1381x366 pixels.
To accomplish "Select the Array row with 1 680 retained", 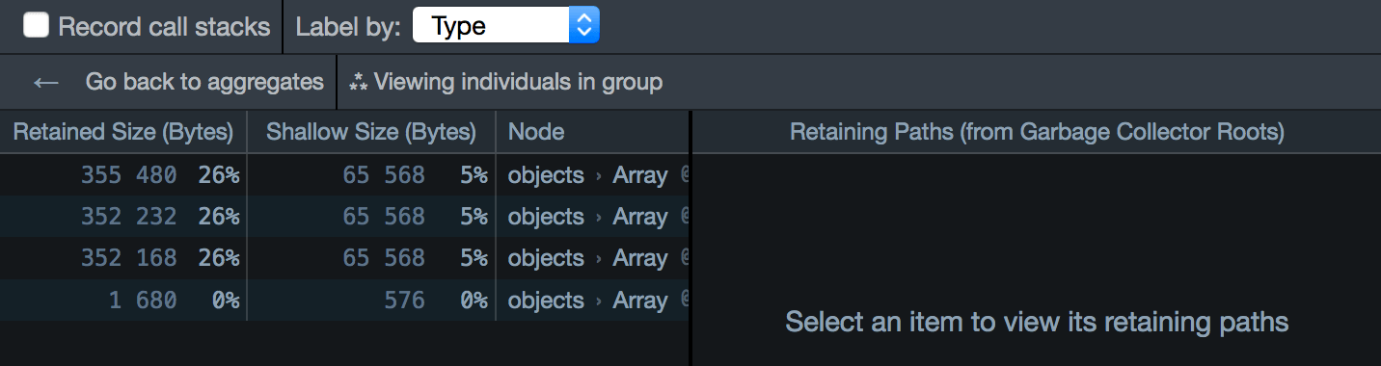I will (x=344, y=301).
